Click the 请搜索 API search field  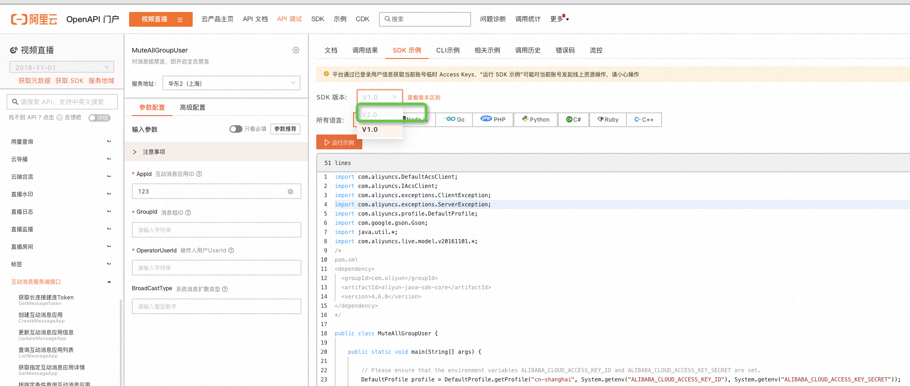[62, 102]
